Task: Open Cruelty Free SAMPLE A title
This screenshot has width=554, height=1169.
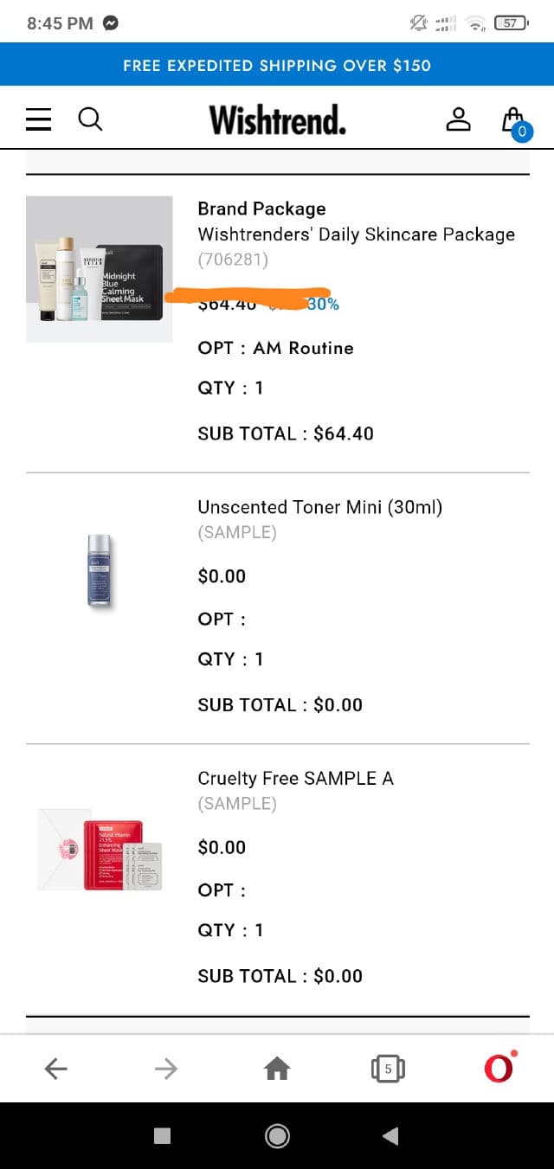Action: pos(295,779)
